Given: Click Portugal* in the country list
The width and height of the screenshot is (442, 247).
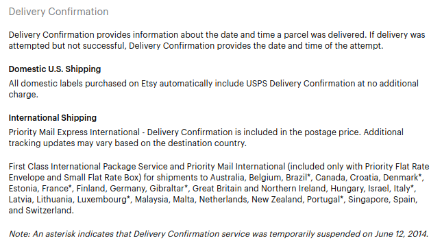Looking at the screenshot, I should pyautogui.click(x=325, y=200).
